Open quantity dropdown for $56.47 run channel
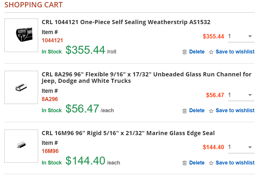The image size is (266, 178). (x=241, y=95)
